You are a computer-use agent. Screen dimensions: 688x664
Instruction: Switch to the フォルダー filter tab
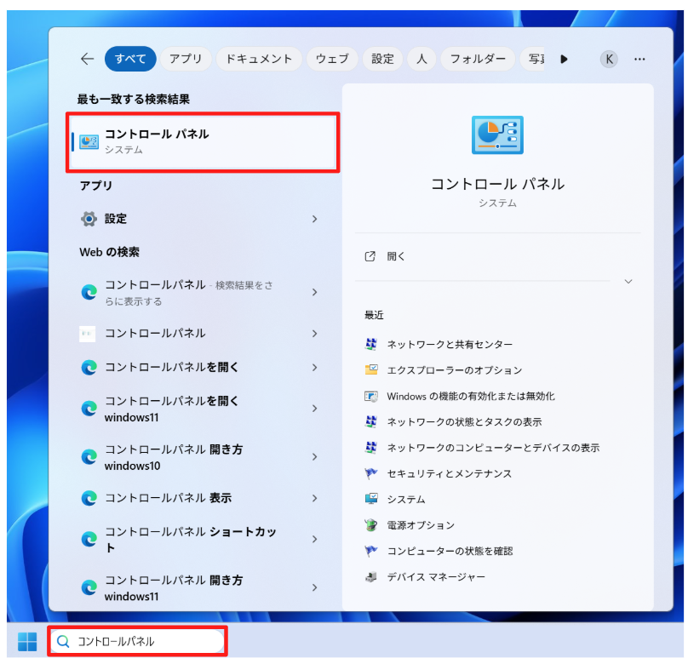click(478, 59)
